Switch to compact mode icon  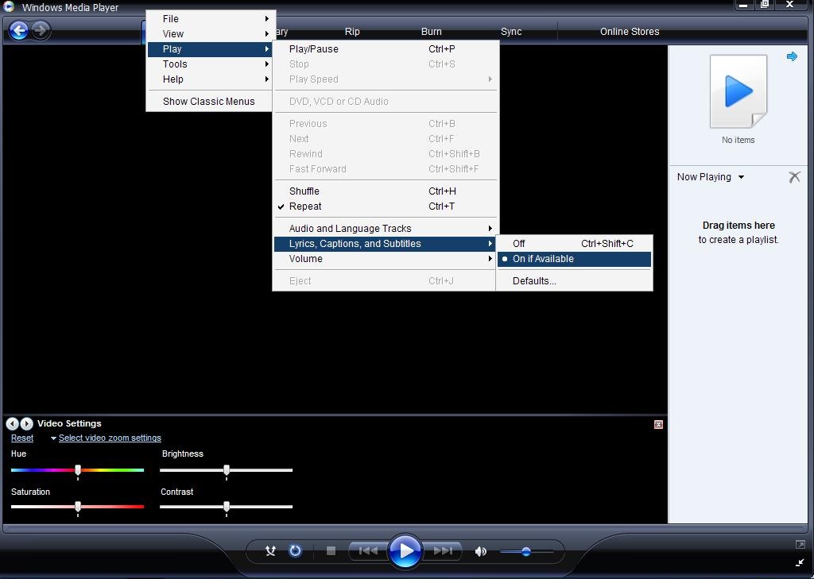point(800,562)
